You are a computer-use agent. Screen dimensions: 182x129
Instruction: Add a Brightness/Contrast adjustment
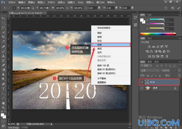pyautogui.click(x=149, y=47)
